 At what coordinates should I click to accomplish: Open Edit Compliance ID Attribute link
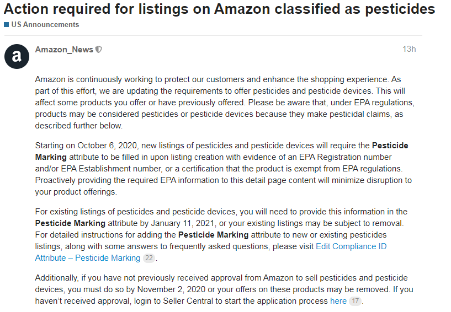pyautogui.click(x=351, y=246)
